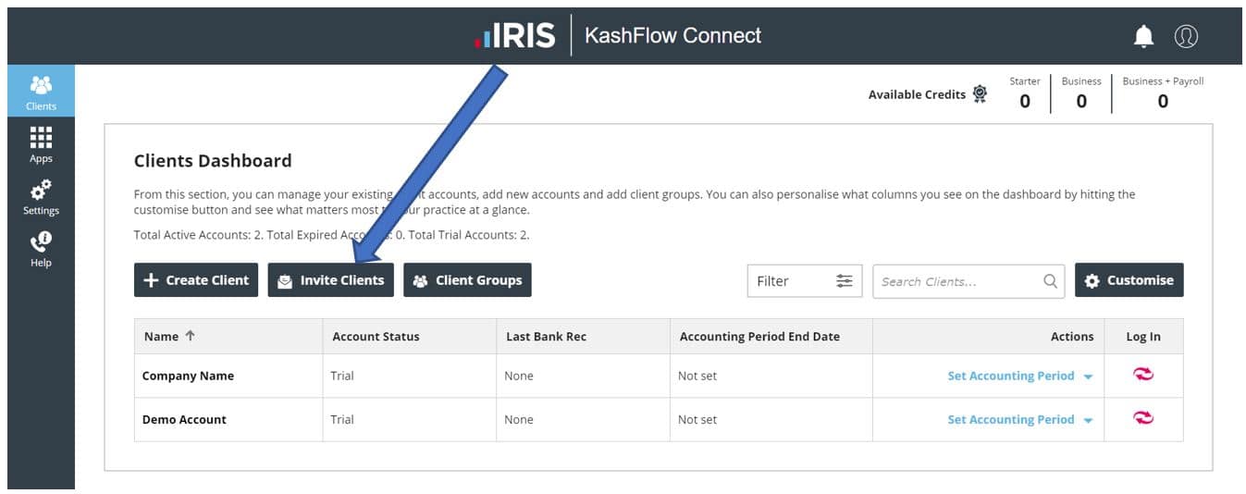Viewport: 1246px width, 494px height.
Task: Log in to Company Name account icon
Action: coord(1143,375)
